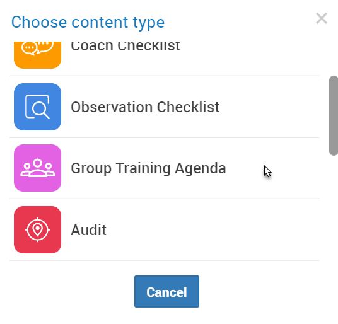Viewport: 338px width, 324px height.
Task: Click empty space in Observation Checklist row
Action: pyautogui.click(x=269, y=107)
